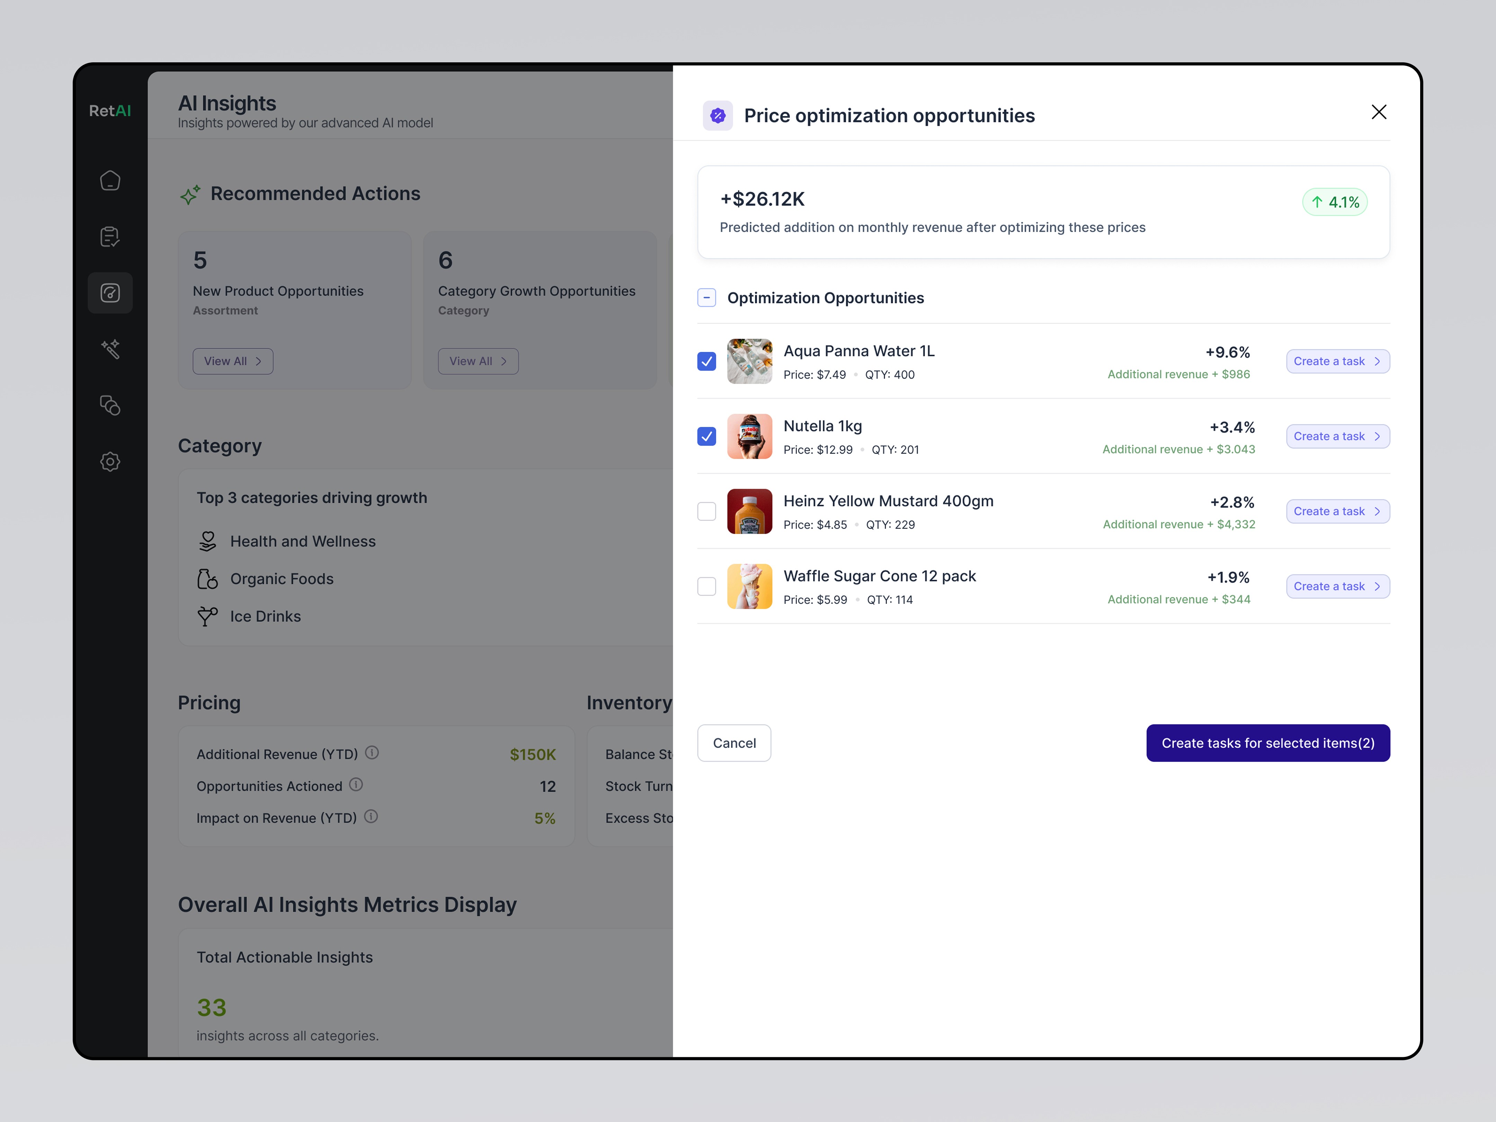Open the shapes sidebar icon
Screen dimensions: 1496x1122
pyautogui.click(x=110, y=405)
